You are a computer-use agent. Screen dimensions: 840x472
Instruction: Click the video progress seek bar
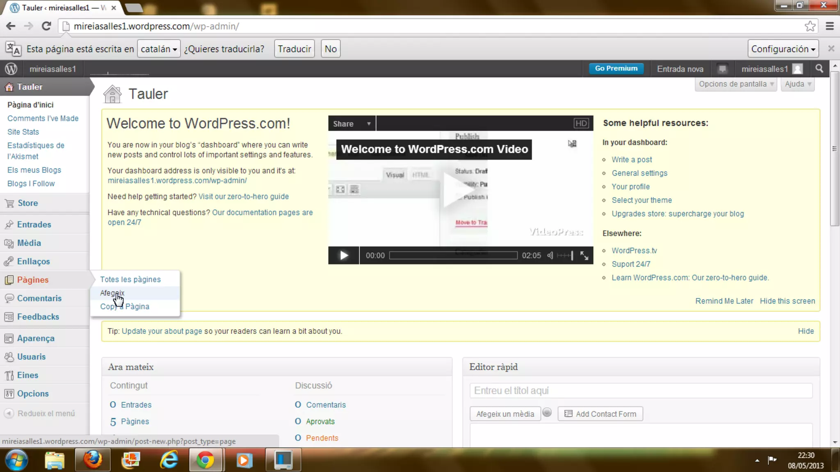453,255
